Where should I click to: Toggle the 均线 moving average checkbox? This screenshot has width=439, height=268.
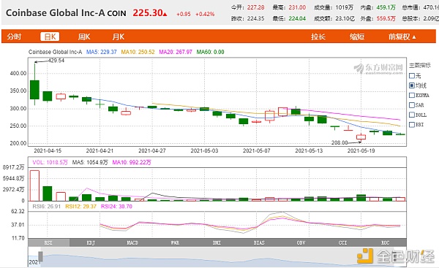(x=411, y=85)
